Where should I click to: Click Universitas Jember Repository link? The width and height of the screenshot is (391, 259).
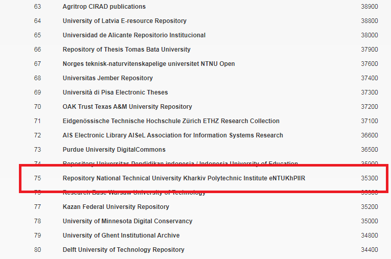107,78
